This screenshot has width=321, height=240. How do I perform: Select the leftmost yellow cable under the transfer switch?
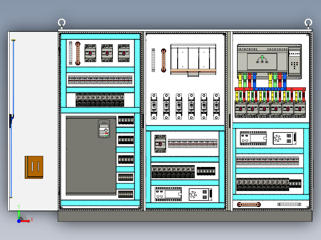coord(240,80)
